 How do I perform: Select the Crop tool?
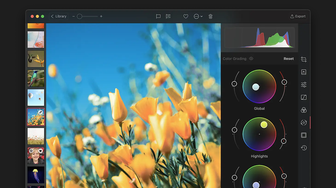pos(304,59)
